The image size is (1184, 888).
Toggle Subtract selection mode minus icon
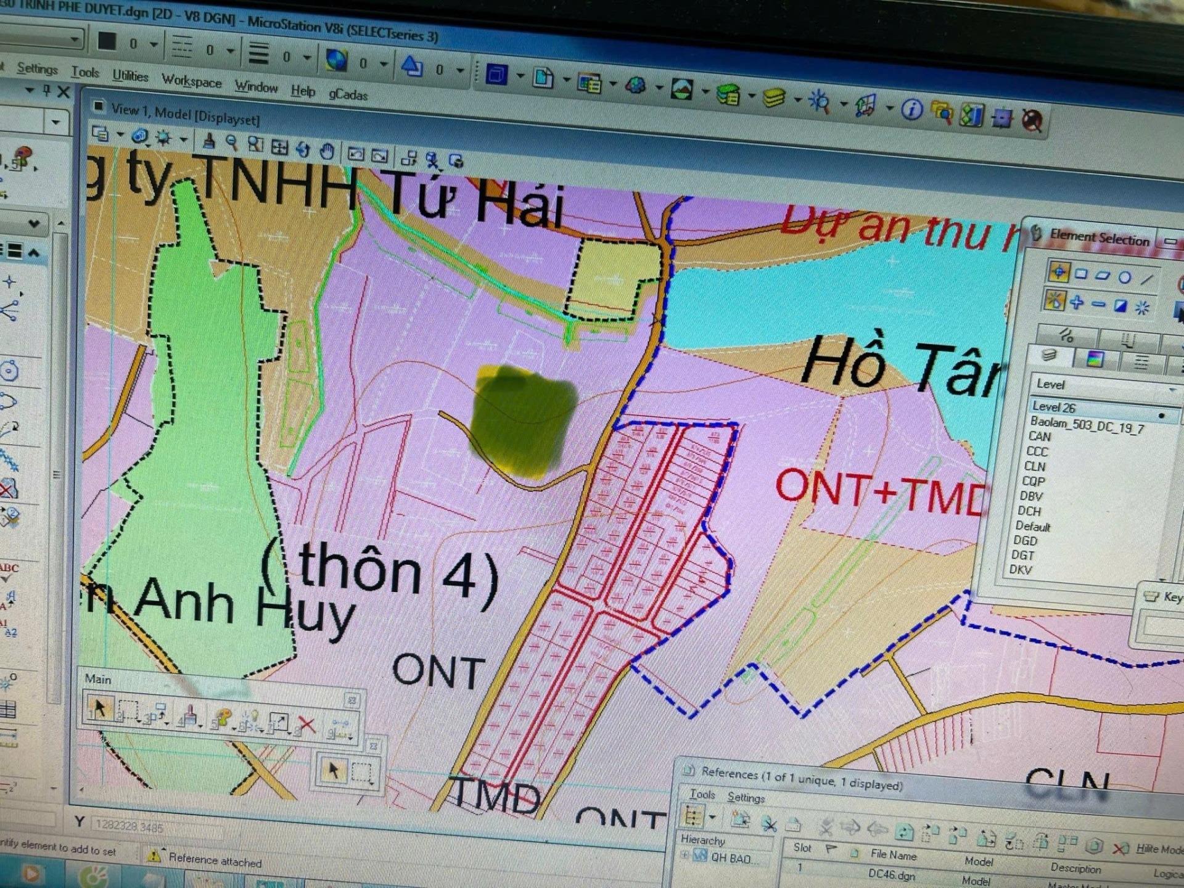click(x=1098, y=305)
